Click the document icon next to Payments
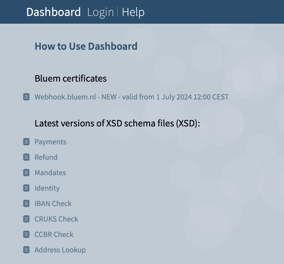This screenshot has width=284, height=264. (26, 142)
